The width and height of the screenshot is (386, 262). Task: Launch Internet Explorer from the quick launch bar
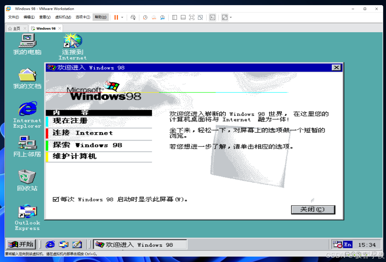(50, 244)
